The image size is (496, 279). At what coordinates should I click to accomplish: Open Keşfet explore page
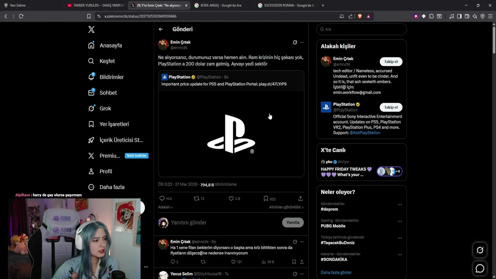(x=102, y=61)
